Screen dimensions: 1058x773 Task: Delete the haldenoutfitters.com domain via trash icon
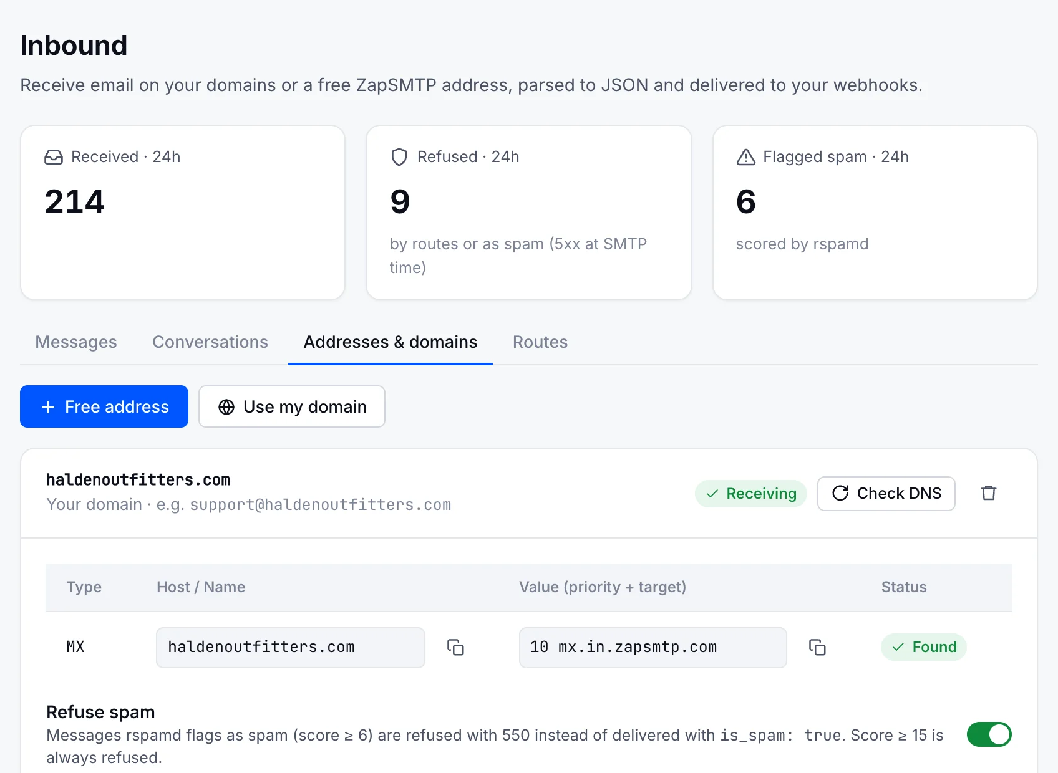[x=989, y=493]
